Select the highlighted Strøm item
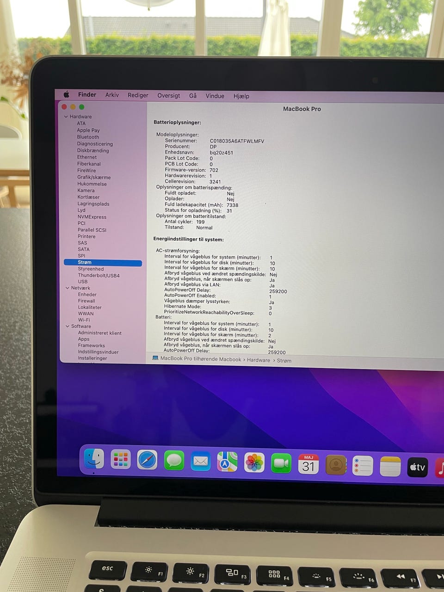Screen dimensions: 444x592 (103, 263)
